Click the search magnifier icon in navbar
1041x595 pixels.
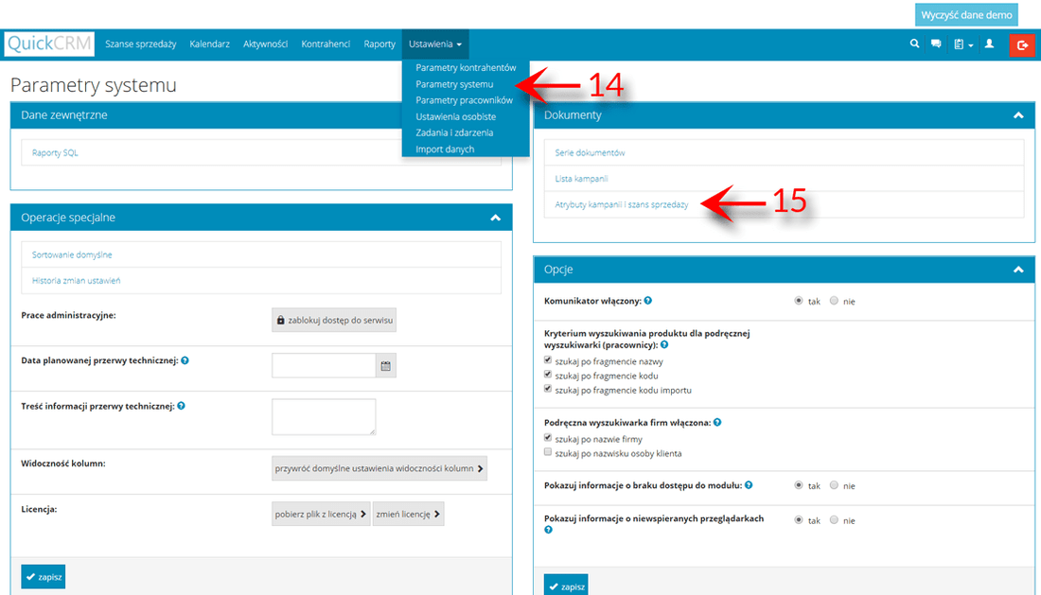pos(914,44)
